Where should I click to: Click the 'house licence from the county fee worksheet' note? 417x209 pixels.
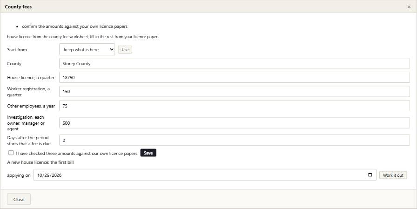[x=83, y=37]
